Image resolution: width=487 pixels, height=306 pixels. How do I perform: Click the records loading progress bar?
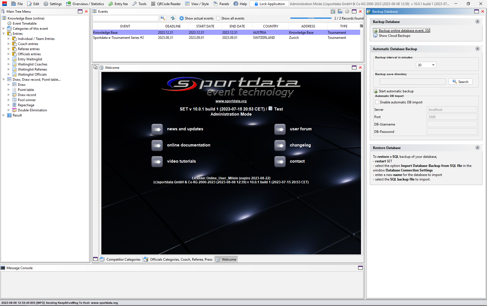click(311, 18)
